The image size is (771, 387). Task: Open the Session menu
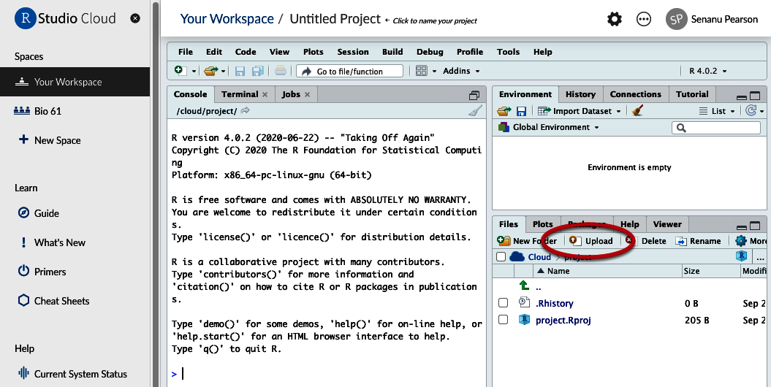352,52
